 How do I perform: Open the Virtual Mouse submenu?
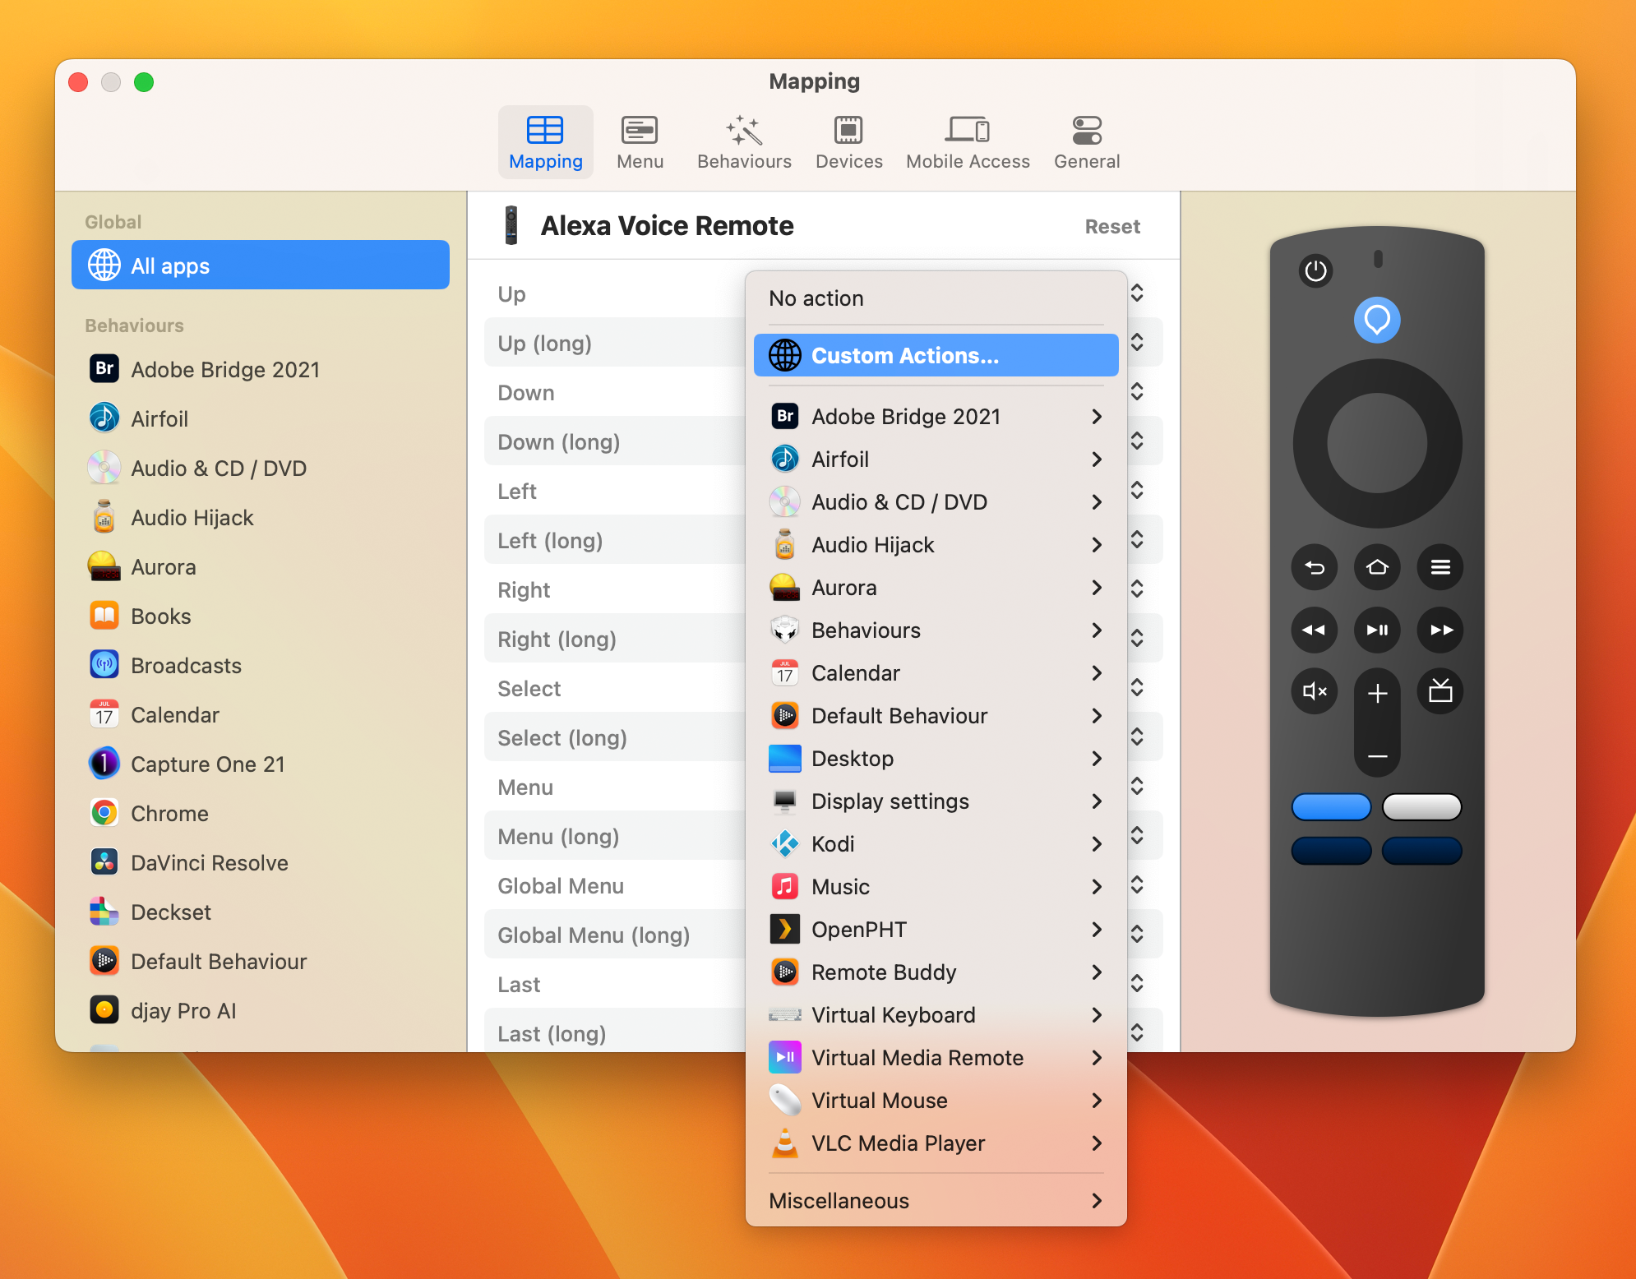tap(936, 1100)
